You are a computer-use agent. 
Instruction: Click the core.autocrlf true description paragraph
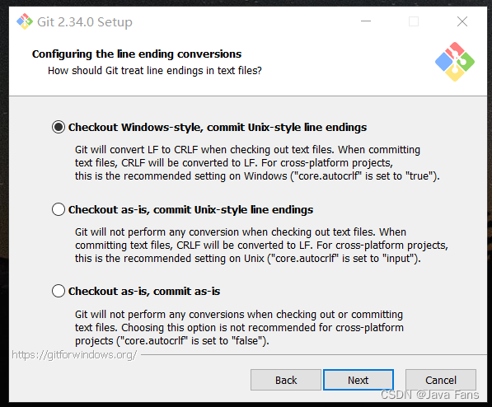click(257, 163)
